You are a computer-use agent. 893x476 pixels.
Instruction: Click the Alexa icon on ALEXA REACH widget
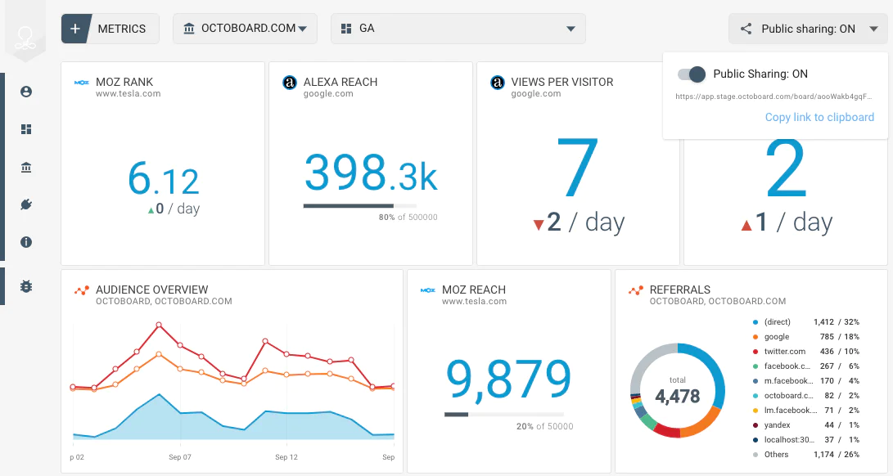pyautogui.click(x=289, y=83)
